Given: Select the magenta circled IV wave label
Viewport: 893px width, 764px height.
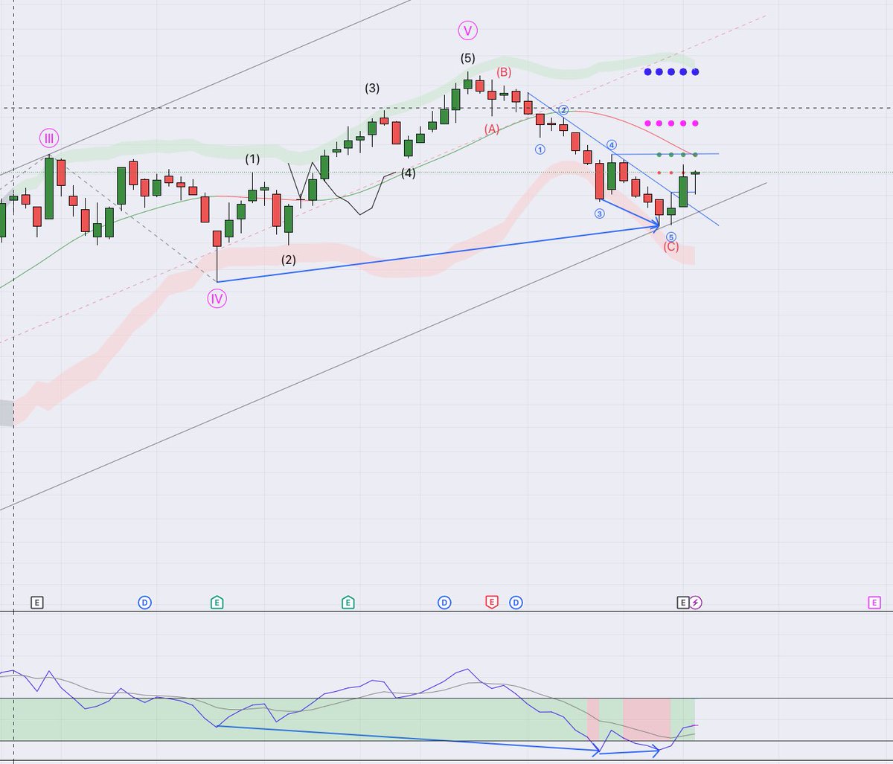Looking at the screenshot, I should click(x=217, y=299).
